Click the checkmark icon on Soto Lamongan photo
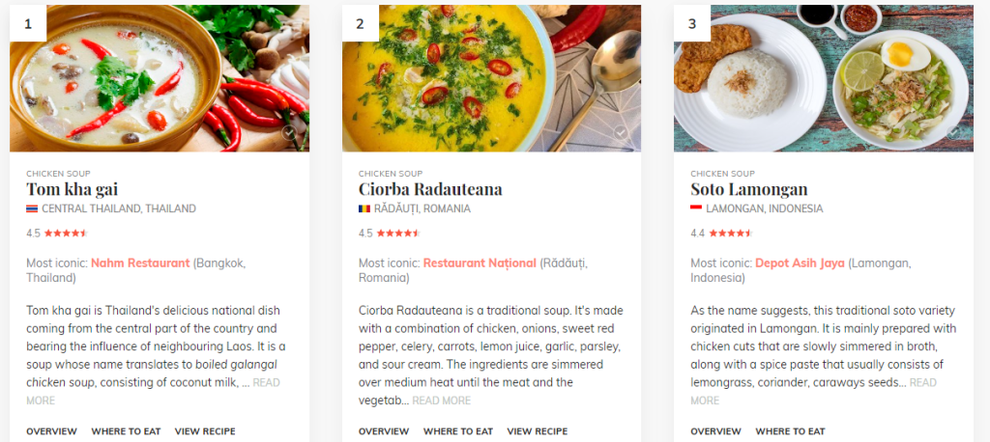This screenshot has height=442, width=990. [x=953, y=133]
